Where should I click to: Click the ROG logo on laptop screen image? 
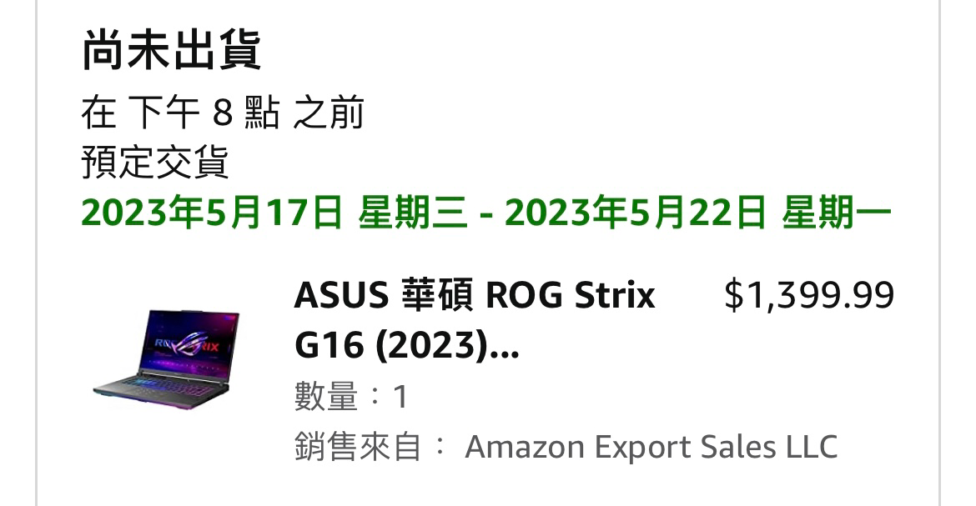(x=188, y=343)
